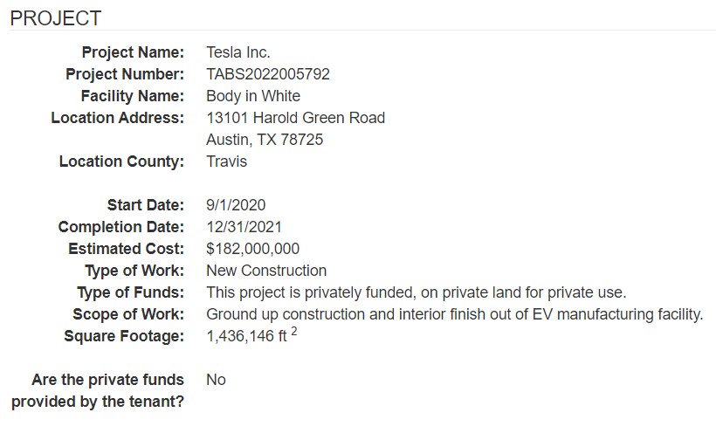Click the privately funded description text

(416, 292)
